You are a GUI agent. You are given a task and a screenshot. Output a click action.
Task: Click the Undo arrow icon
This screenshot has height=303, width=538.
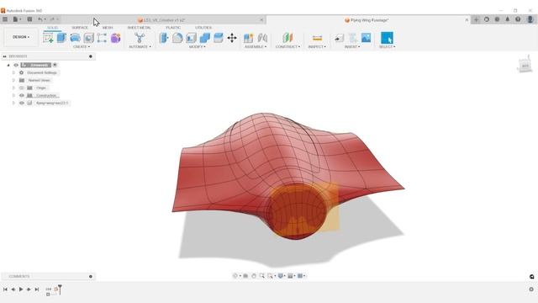coord(40,19)
